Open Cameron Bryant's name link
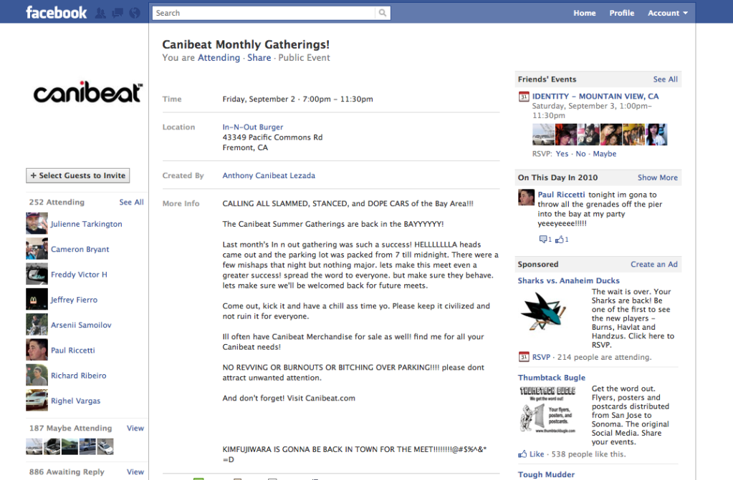This screenshot has height=480, width=733. (80, 250)
